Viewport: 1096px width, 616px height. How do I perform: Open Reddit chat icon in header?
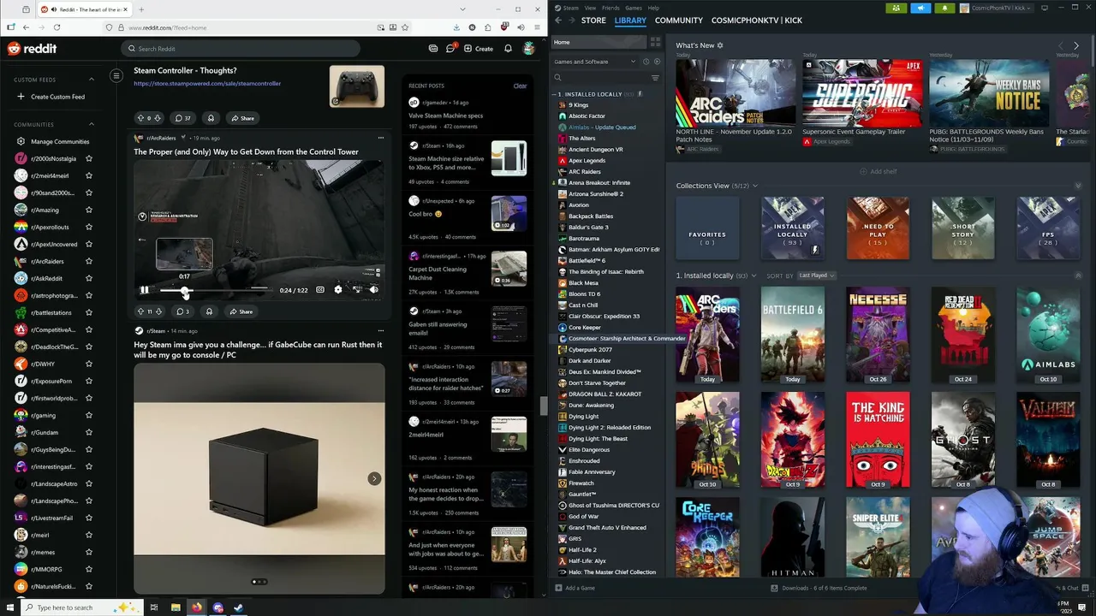[x=450, y=48]
